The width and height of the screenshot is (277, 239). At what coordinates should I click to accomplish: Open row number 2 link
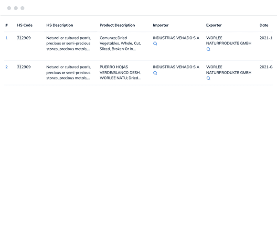click(x=7, y=67)
